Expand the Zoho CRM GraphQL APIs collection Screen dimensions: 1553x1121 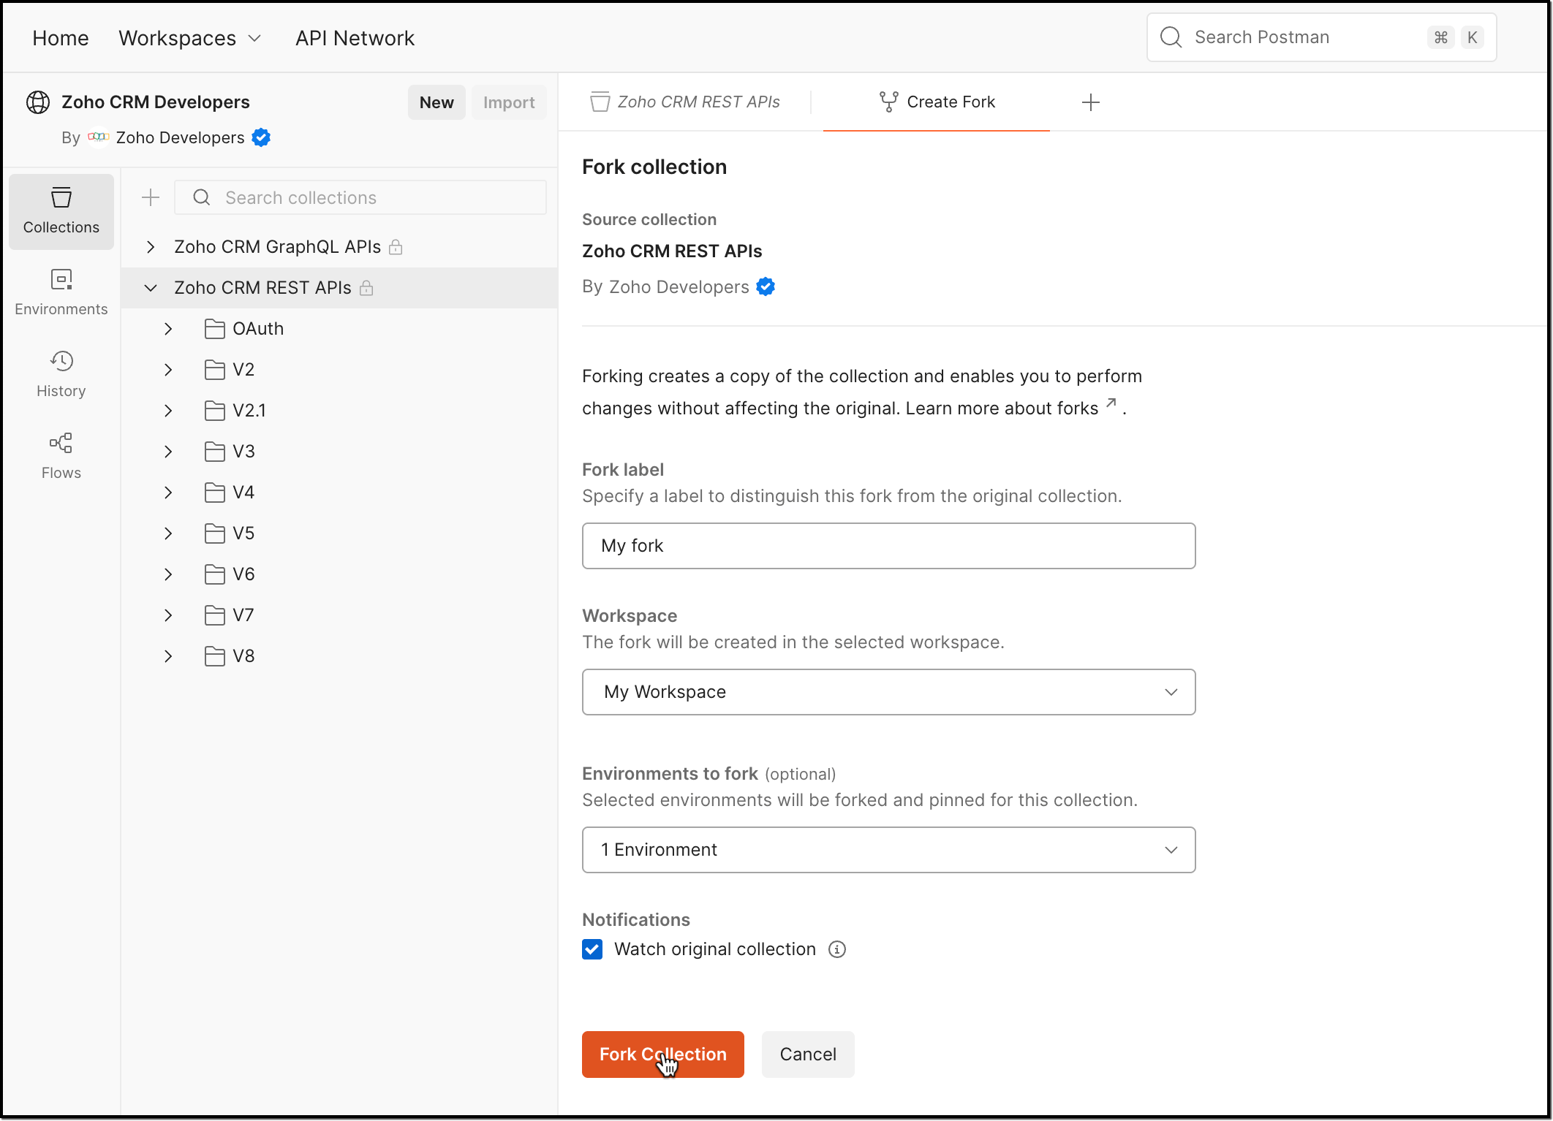click(x=151, y=246)
